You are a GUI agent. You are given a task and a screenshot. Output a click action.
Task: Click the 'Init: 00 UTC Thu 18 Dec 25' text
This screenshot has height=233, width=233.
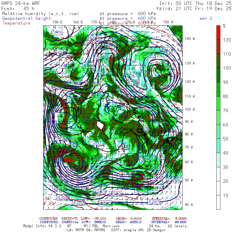point(195,3)
